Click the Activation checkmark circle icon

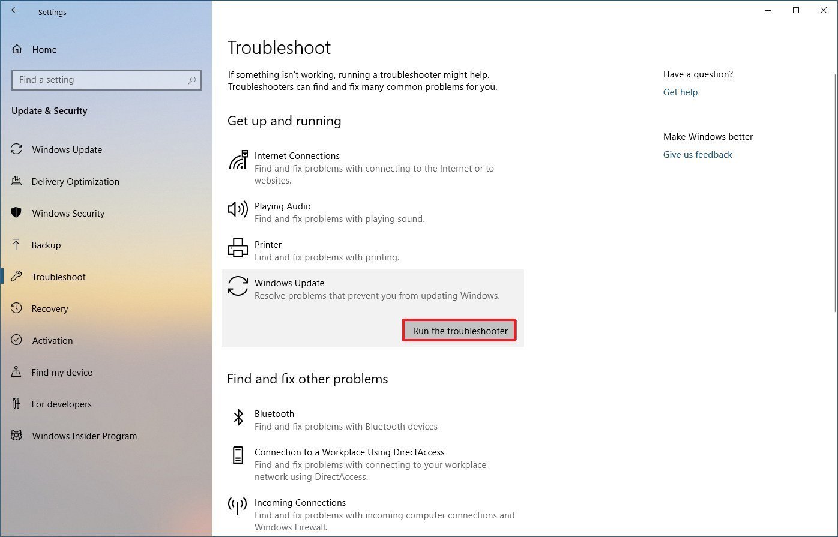pyautogui.click(x=17, y=340)
